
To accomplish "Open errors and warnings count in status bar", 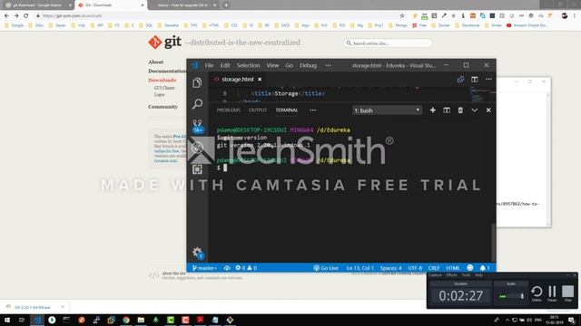I will coord(246,268).
